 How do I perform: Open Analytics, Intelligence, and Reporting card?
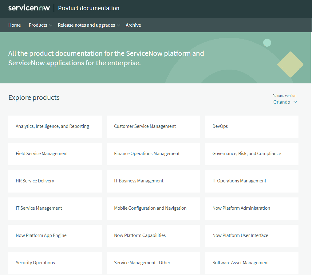tap(55, 127)
